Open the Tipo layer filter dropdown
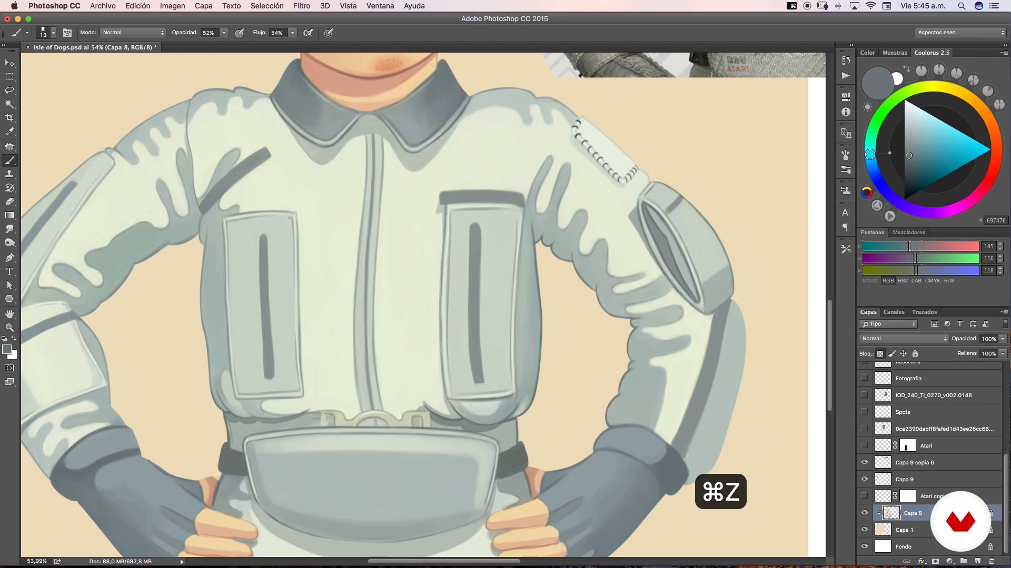The height and width of the screenshot is (568, 1011). pyautogui.click(x=889, y=324)
